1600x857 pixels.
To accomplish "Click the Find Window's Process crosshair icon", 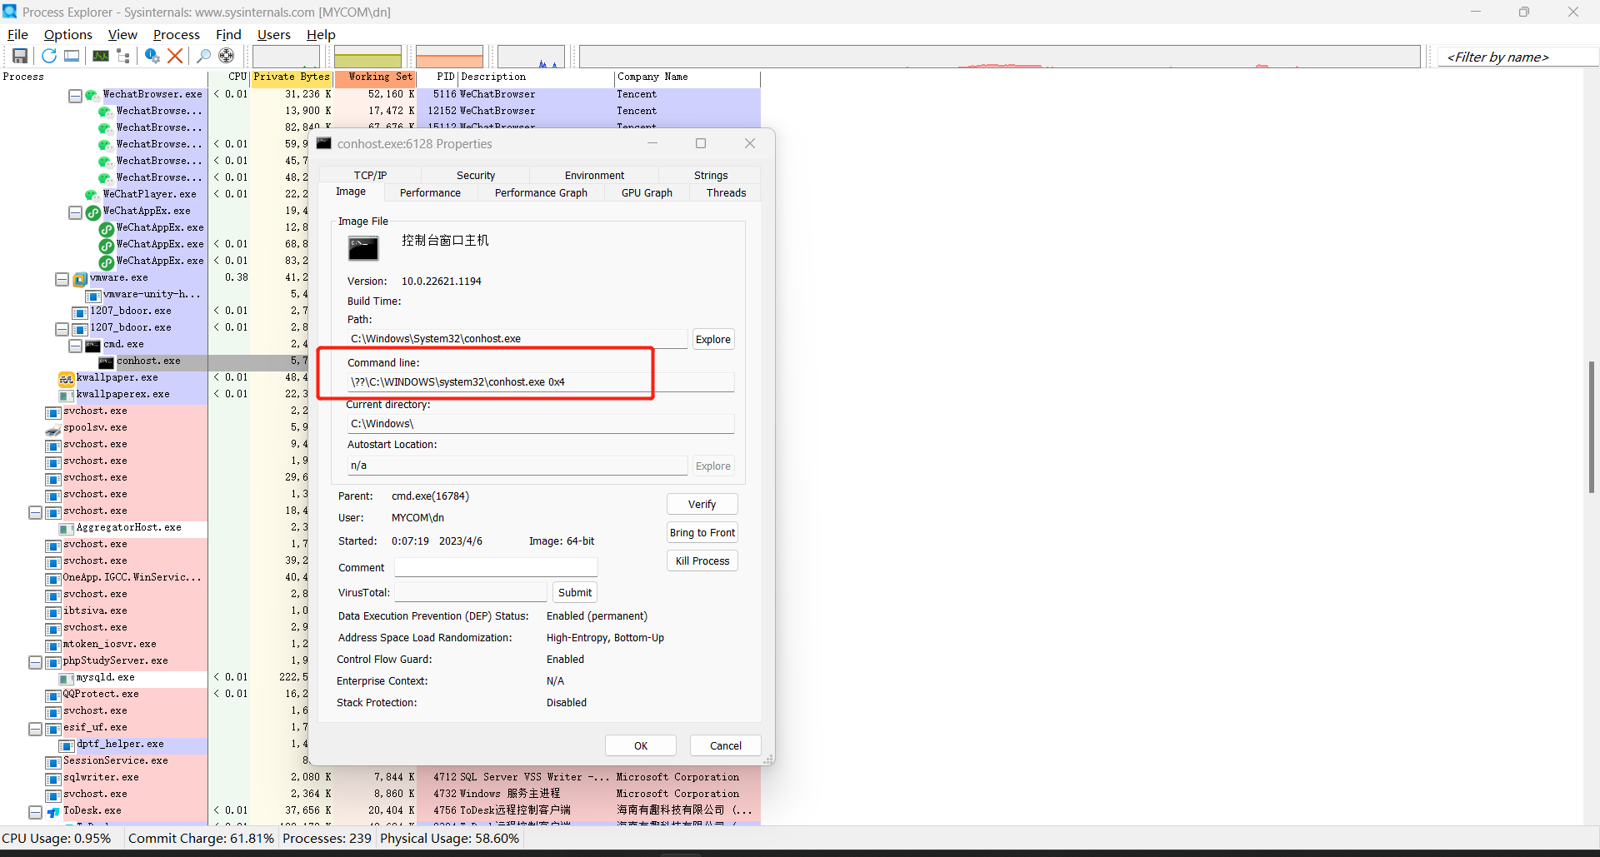I will [x=226, y=56].
